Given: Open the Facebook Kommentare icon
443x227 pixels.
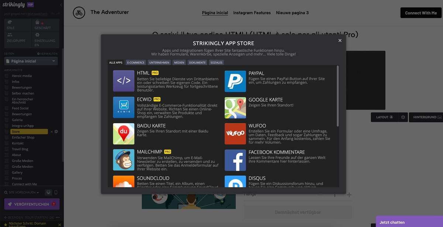Looking at the screenshot, I should (x=235, y=160).
